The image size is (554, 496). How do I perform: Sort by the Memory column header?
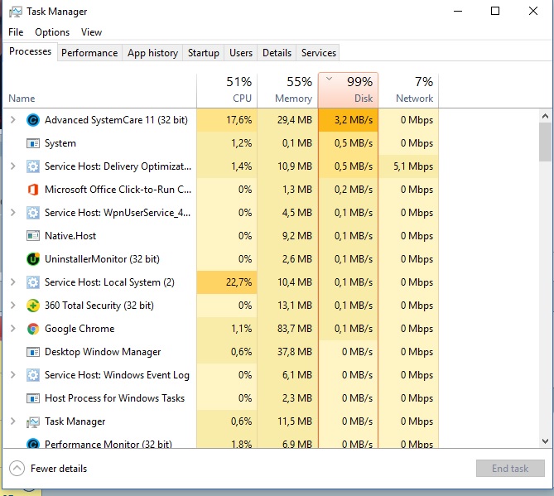tap(287, 90)
